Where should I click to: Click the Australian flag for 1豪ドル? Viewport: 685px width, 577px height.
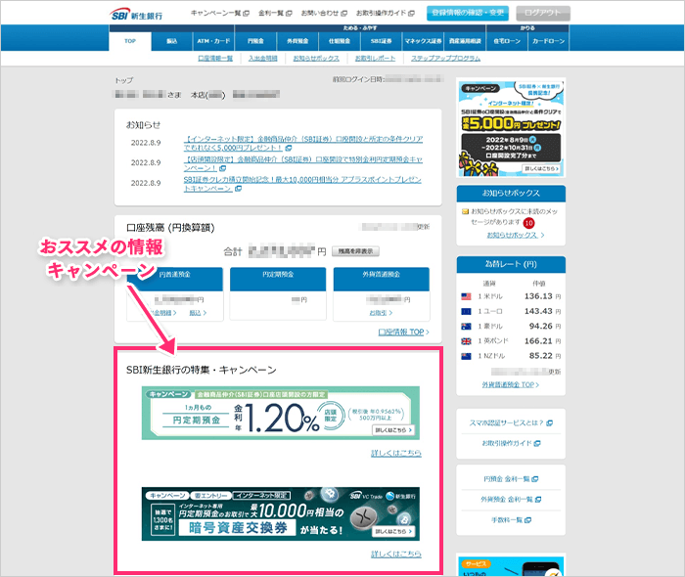466,326
